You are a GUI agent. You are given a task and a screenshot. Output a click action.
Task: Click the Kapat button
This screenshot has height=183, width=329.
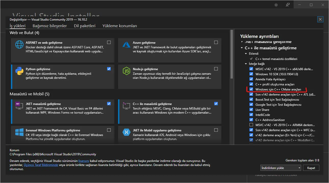pyautogui.click(x=311, y=168)
